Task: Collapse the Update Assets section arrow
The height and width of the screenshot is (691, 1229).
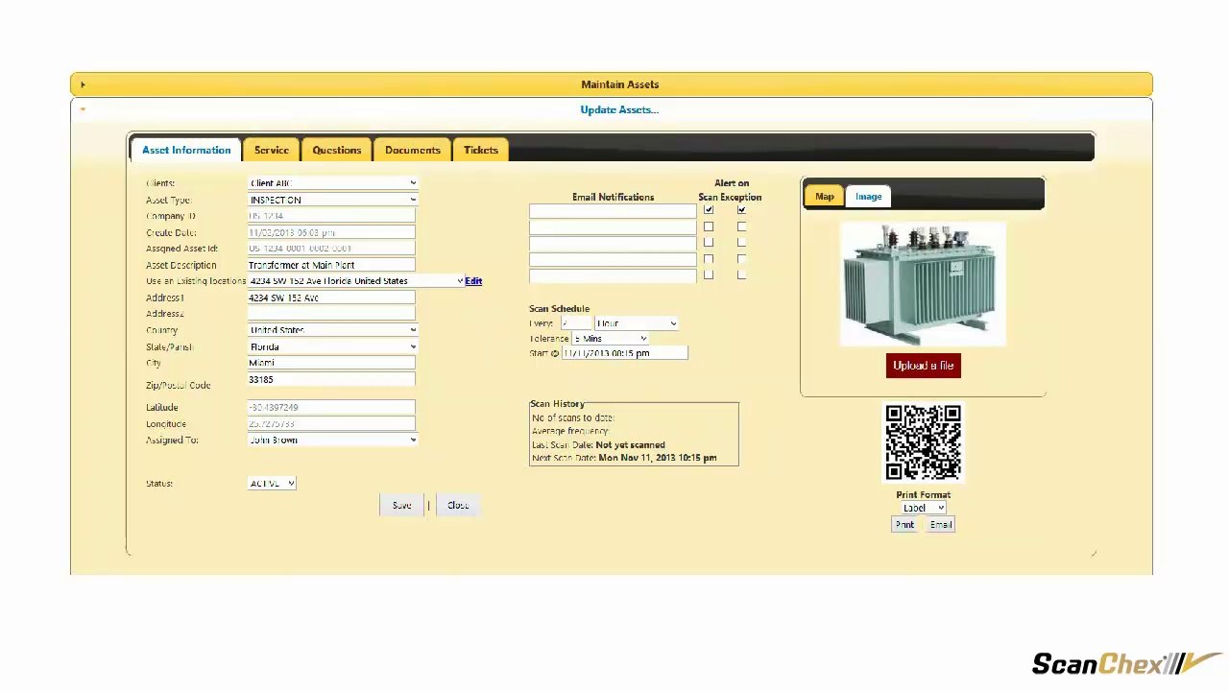Action: coord(83,109)
